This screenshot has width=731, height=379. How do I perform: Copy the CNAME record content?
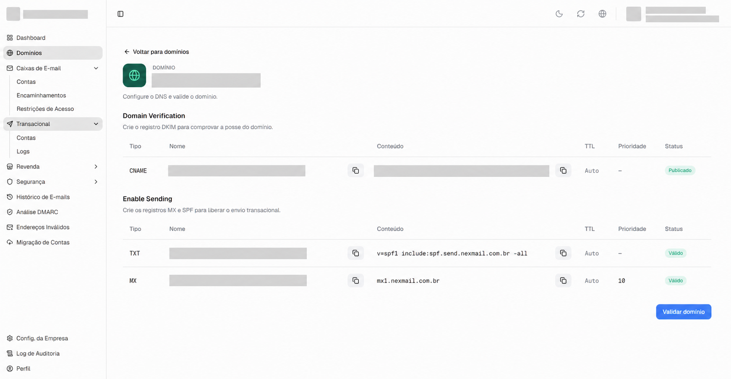click(563, 170)
